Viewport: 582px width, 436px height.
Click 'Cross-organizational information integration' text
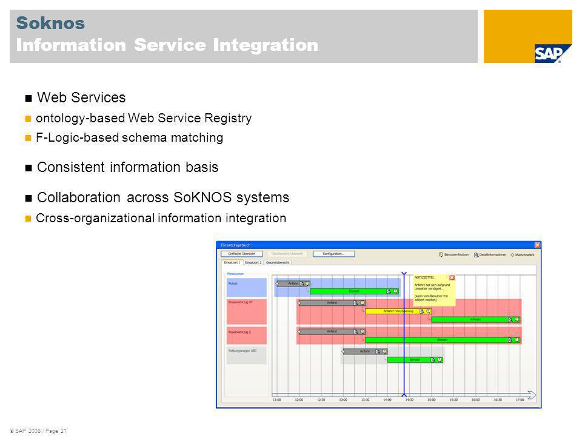pyautogui.click(x=161, y=218)
